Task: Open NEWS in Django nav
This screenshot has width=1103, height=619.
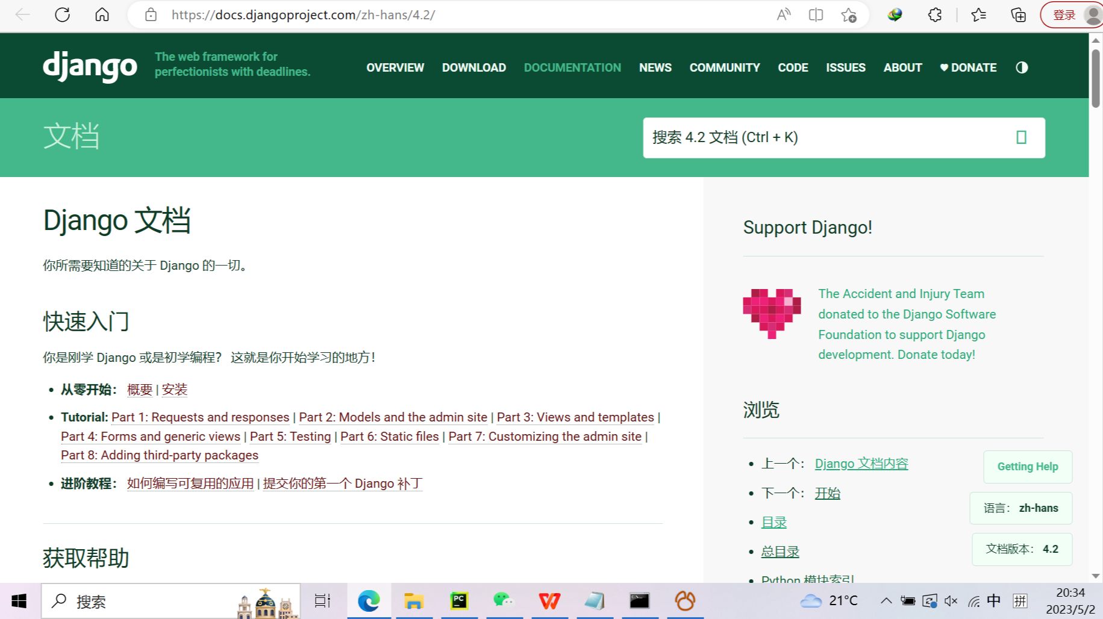Action: pyautogui.click(x=655, y=67)
